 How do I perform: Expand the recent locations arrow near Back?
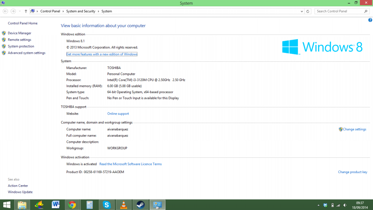[x=20, y=11]
